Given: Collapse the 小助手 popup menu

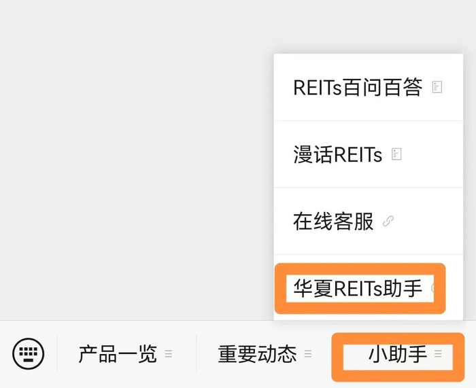Looking at the screenshot, I should click(x=398, y=354).
